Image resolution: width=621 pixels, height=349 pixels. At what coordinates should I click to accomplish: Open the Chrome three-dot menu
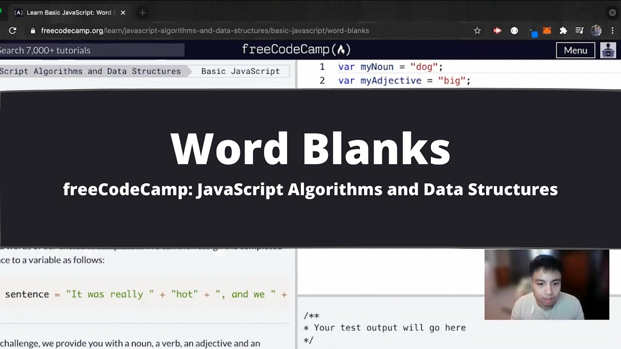click(613, 31)
